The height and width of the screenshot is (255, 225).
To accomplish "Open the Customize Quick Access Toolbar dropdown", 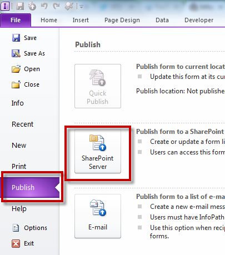I will (81, 7).
